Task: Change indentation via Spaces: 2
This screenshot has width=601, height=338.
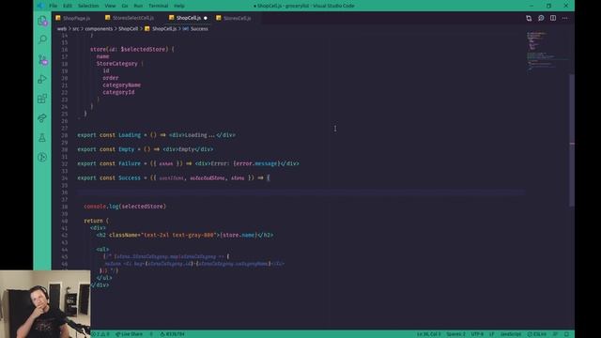Action: (455, 334)
